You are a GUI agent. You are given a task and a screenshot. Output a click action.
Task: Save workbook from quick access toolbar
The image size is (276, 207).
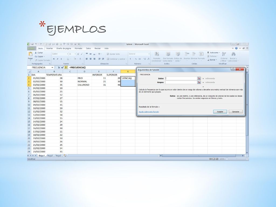(x=32, y=44)
